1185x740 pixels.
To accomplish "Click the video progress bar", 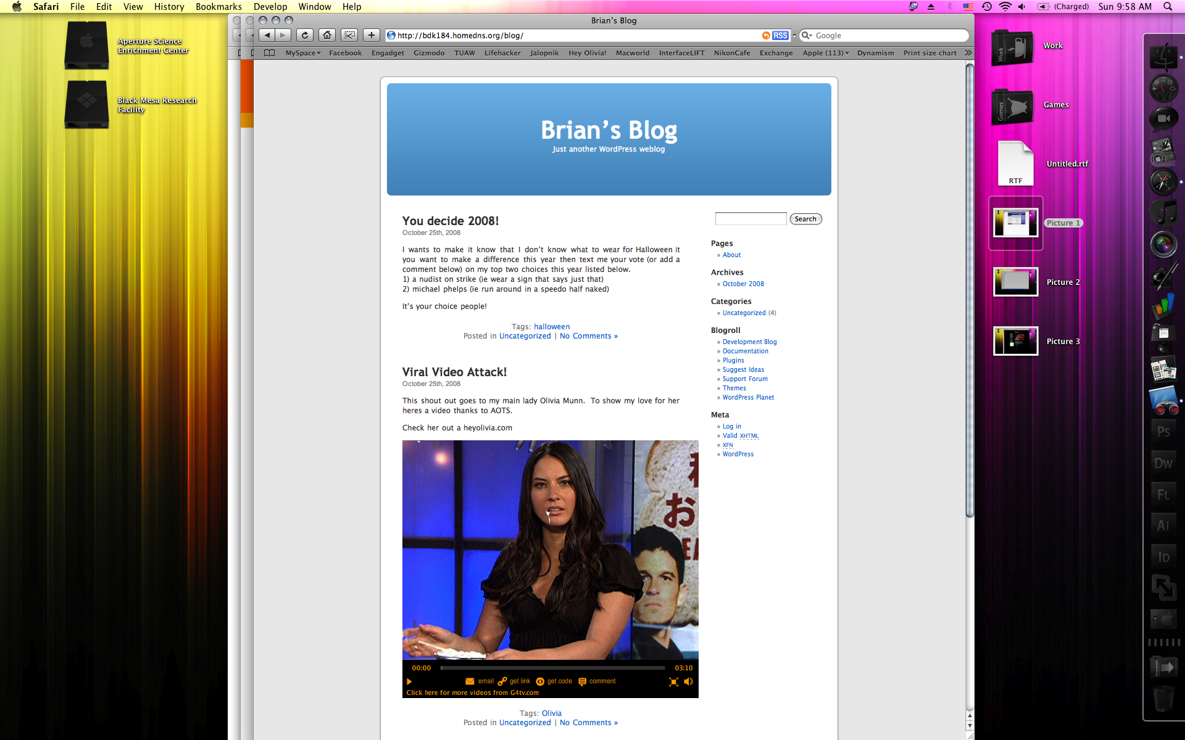I will click(x=552, y=668).
